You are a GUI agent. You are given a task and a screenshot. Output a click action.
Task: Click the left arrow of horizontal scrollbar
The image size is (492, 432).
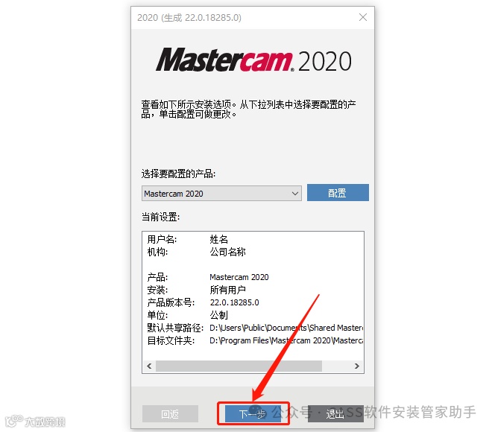149,366
